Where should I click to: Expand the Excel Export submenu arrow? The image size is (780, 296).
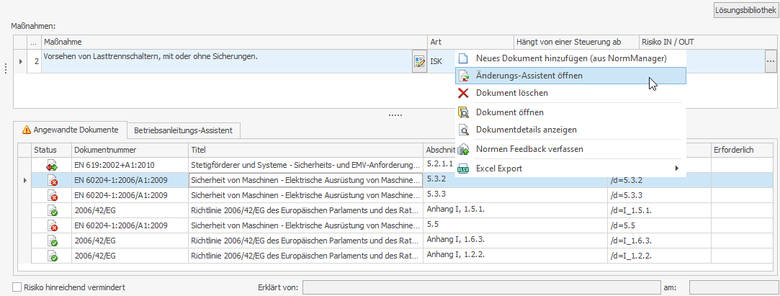point(676,169)
